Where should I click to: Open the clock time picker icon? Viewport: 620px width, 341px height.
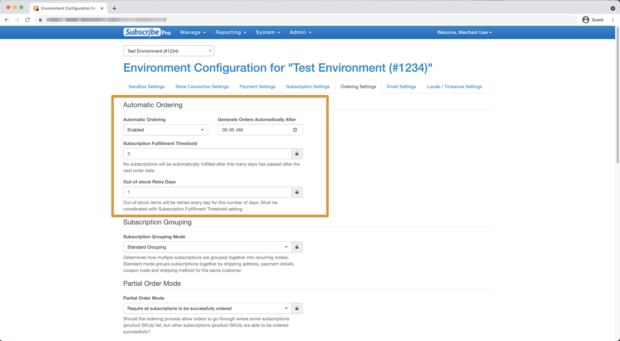295,130
